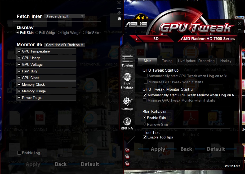Toggle Memory Usage monitor item
245x174 pixels.
[x=19, y=91]
